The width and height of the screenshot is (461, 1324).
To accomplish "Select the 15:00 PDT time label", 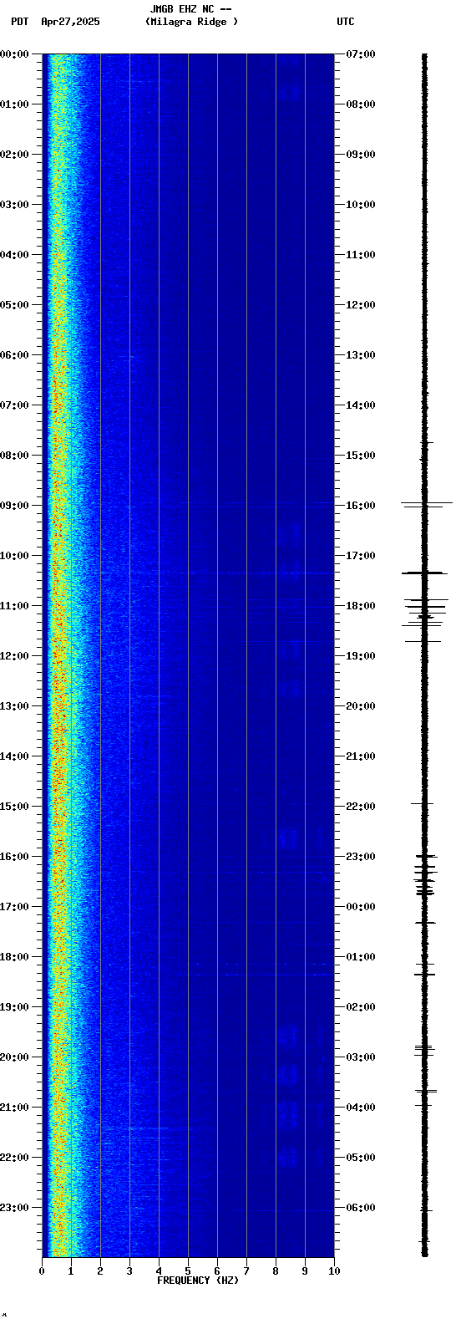I will coord(14,807).
